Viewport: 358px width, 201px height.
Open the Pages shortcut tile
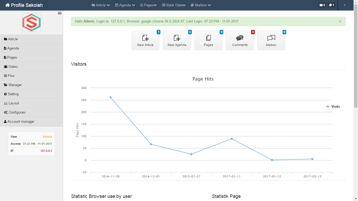(208, 41)
